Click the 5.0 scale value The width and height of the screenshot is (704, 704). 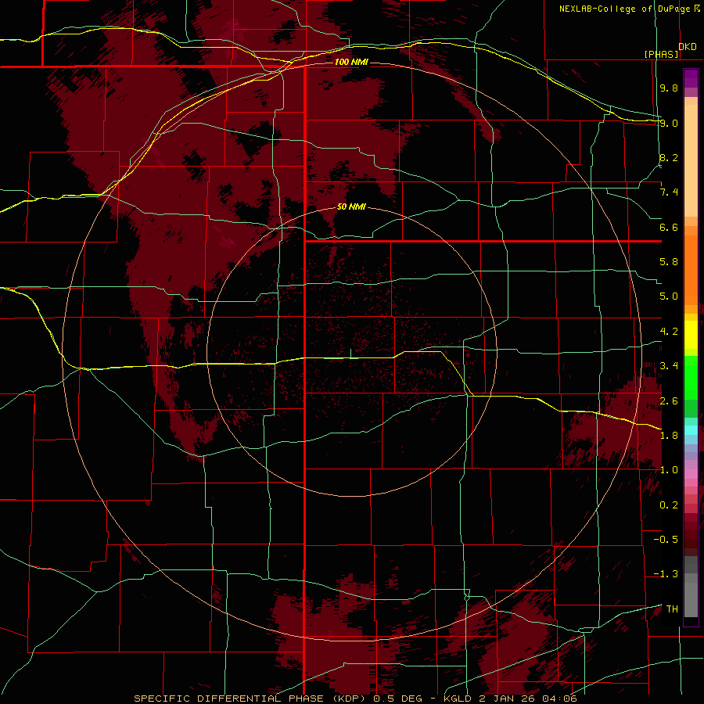click(x=669, y=296)
